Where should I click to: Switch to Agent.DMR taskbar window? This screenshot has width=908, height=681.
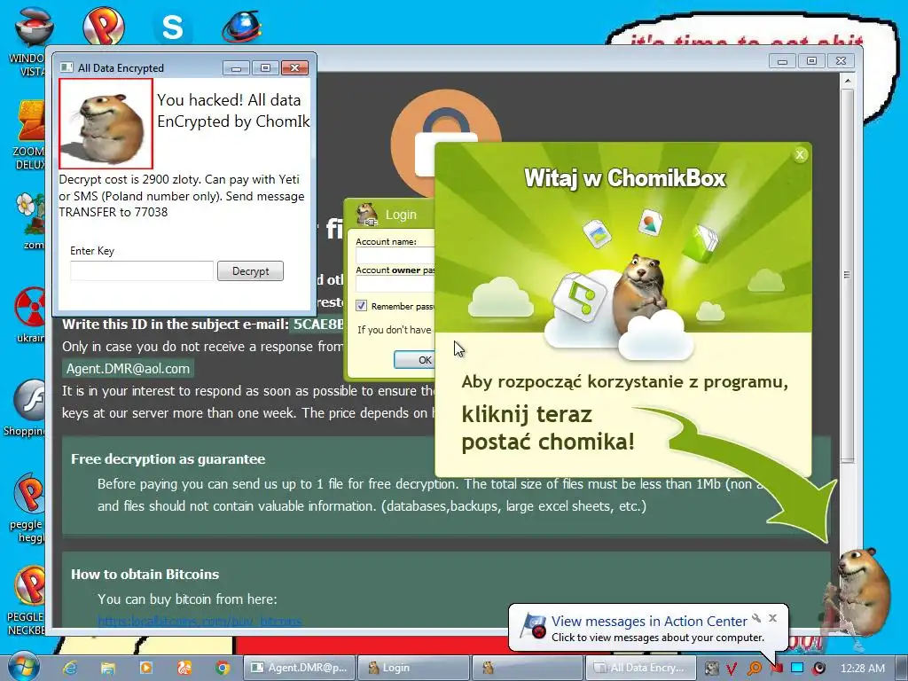point(298,668)
